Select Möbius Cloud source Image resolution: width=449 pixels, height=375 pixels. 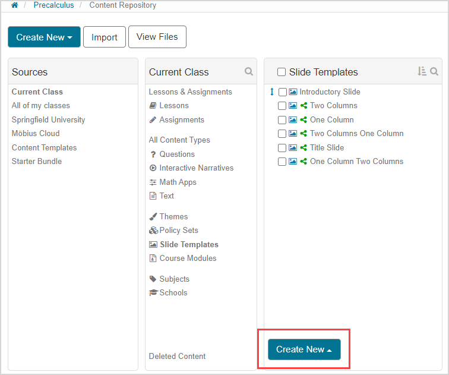(x=36, y=133)
